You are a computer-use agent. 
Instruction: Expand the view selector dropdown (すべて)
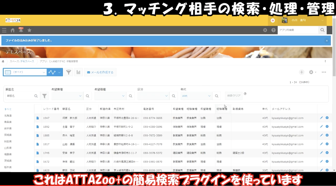[x=44, y=72]
